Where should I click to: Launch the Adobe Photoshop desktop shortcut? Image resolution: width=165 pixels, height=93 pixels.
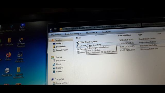(20, 57)
